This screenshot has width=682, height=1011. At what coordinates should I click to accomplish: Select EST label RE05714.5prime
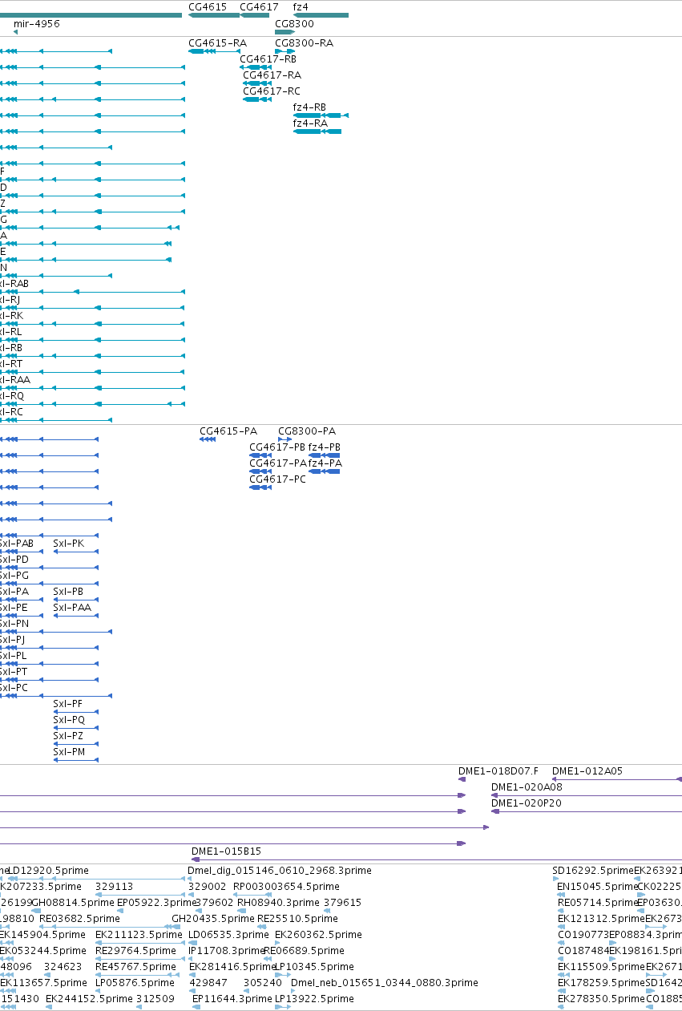597,903
